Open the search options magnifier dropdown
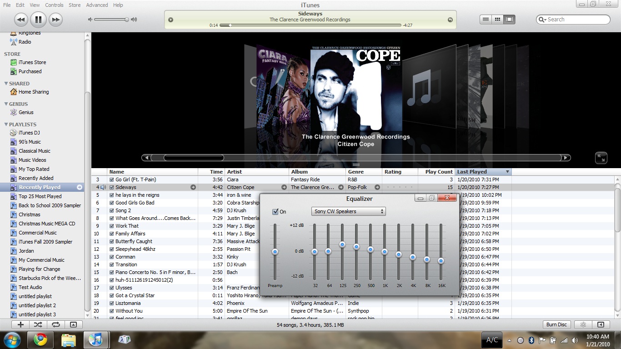 coord(542,20)
